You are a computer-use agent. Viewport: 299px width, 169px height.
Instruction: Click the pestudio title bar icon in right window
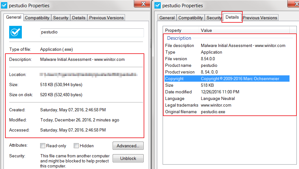point(158,5)
